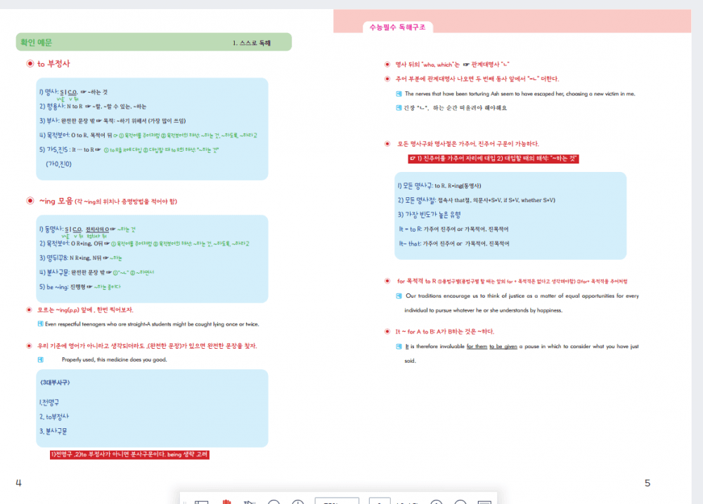Click the blue example icon before 'Properly used'
703x504 pixels.
click(x=40, y=359)
